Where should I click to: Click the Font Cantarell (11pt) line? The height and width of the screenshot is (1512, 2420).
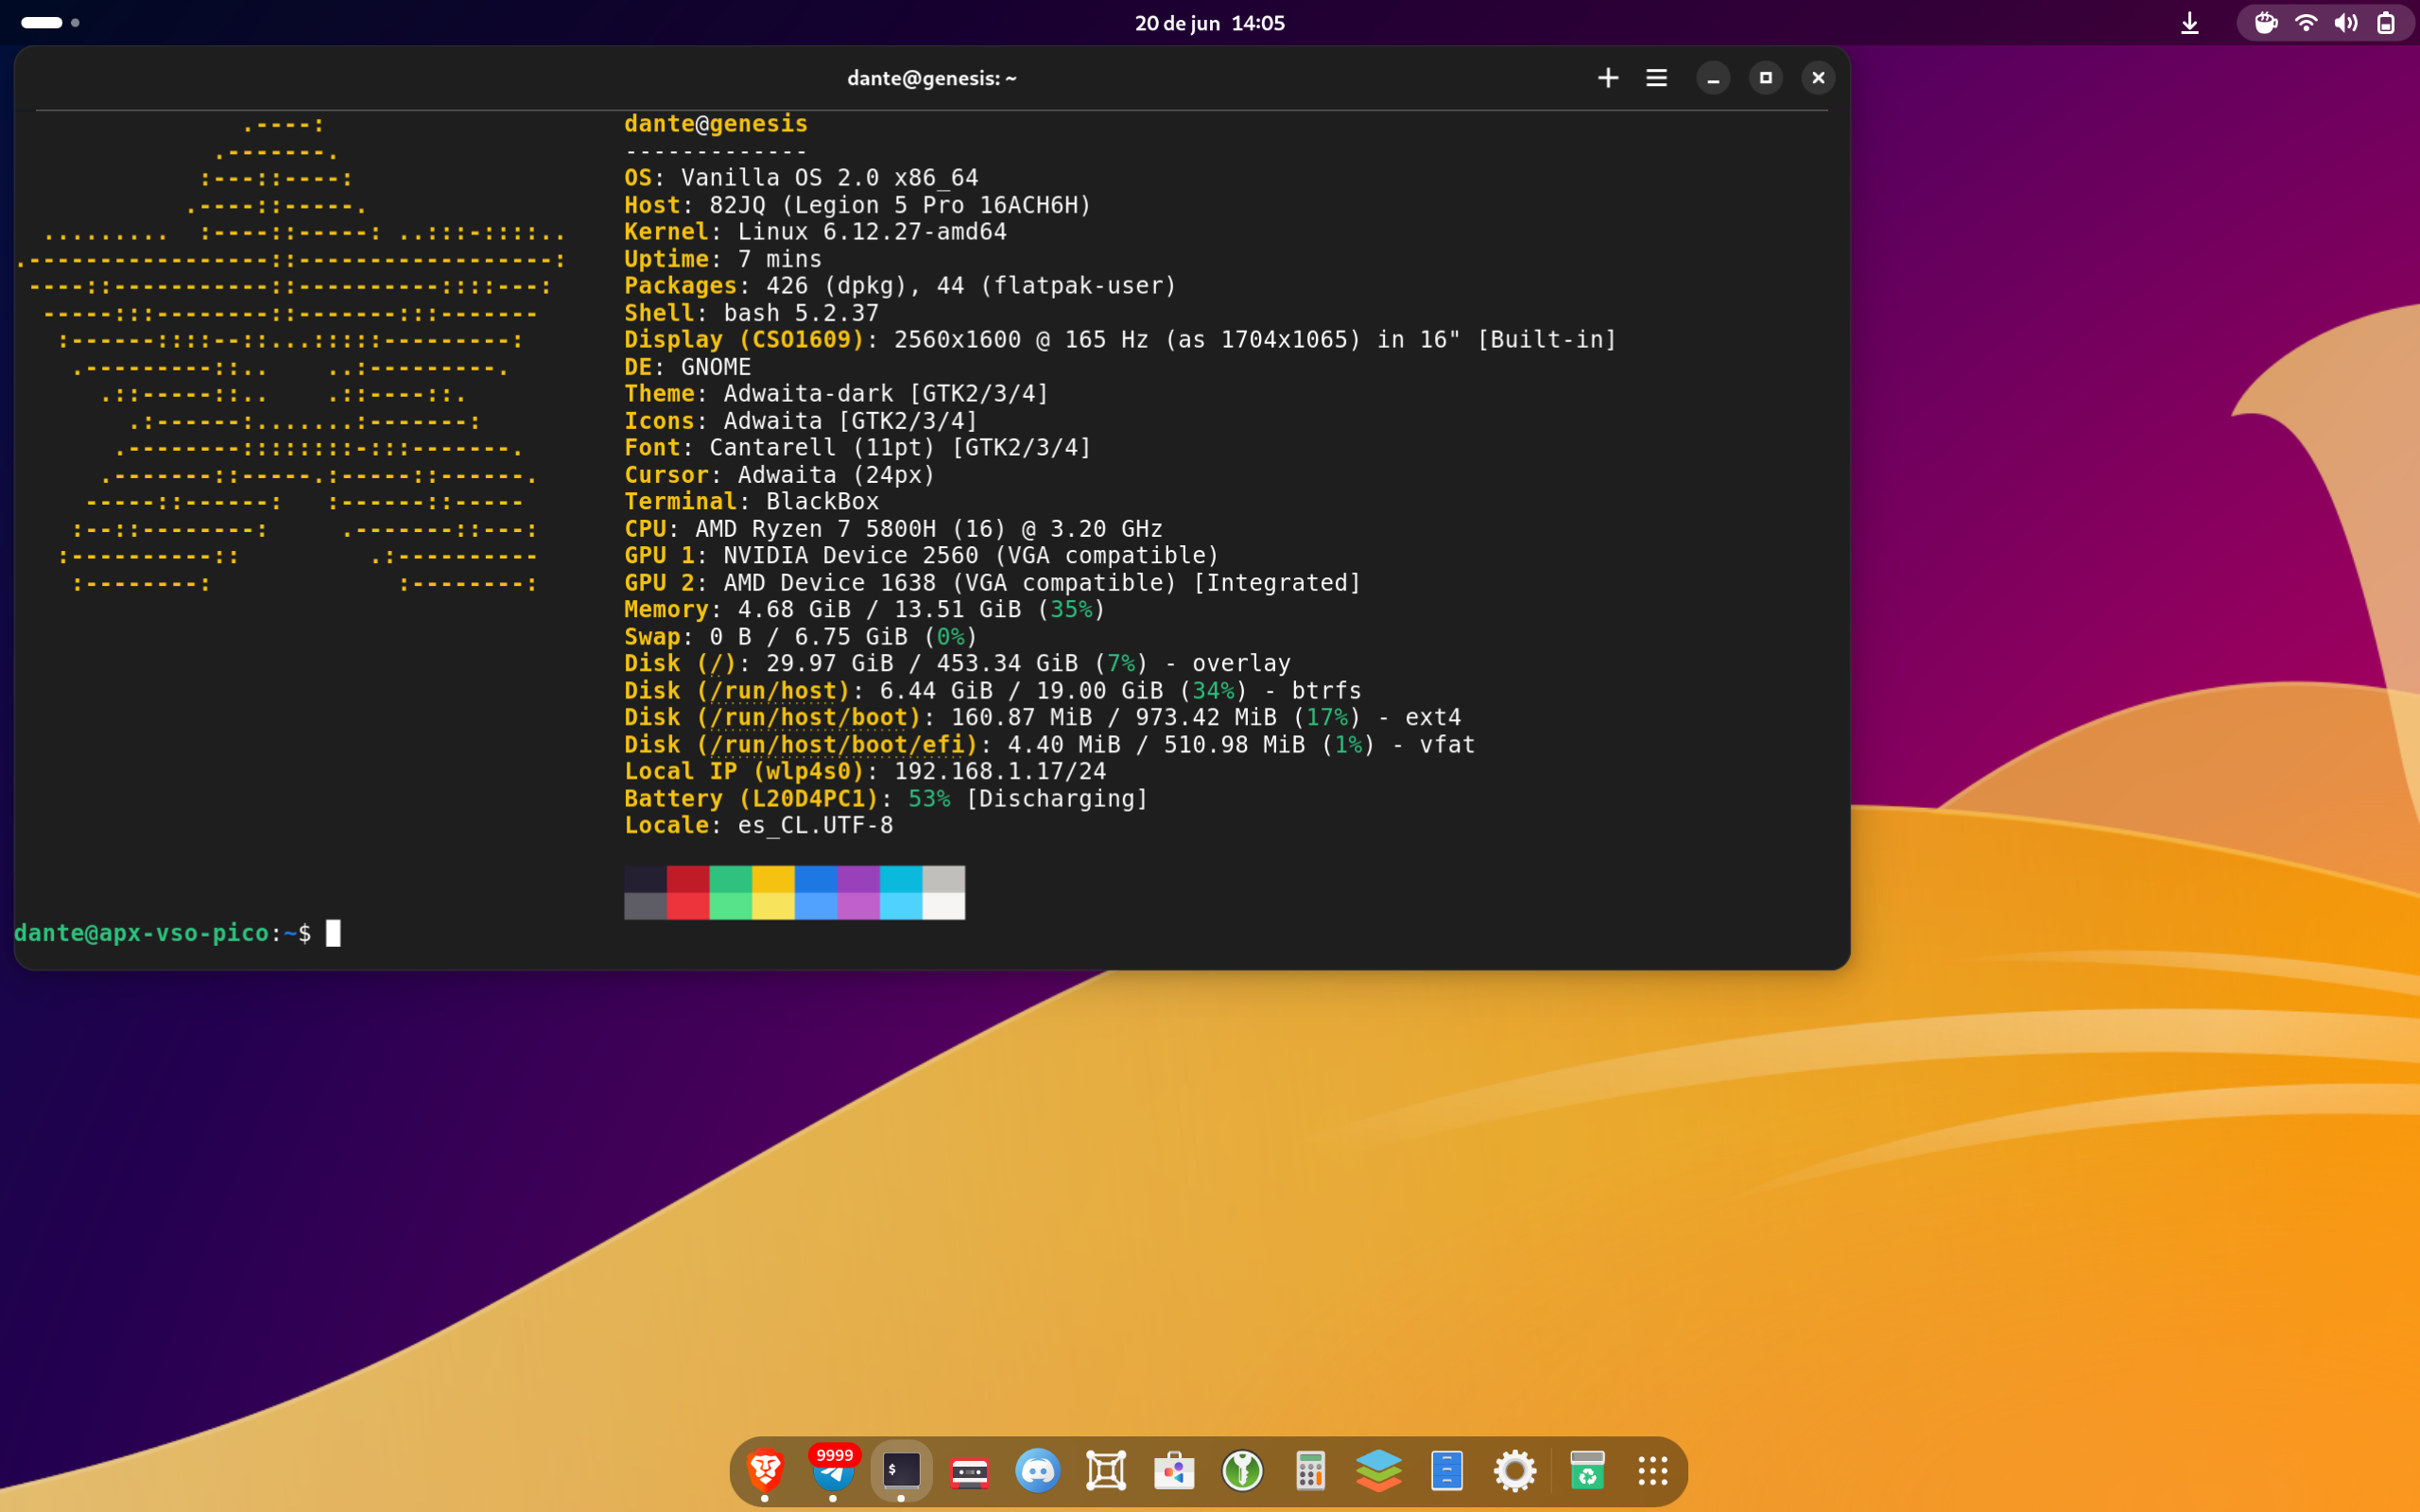click(858, 448)
